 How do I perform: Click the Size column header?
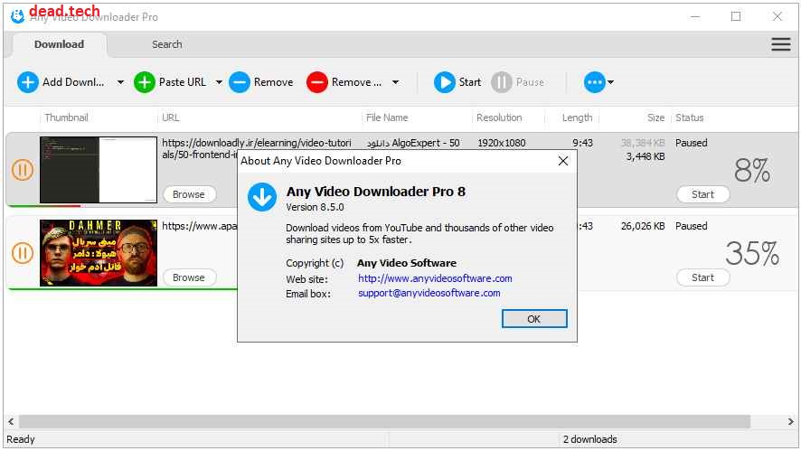pos(656,117)
